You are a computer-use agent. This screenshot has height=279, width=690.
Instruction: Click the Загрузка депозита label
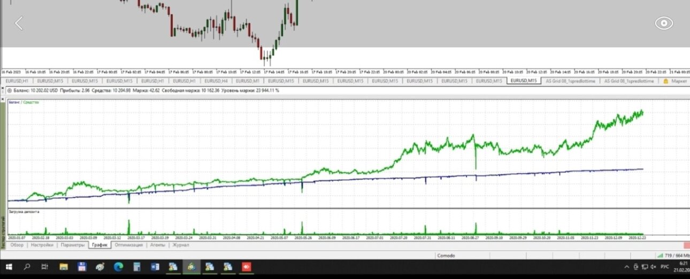24,212
